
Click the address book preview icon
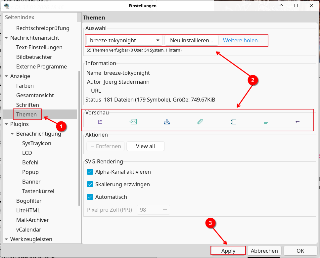[234, 122]
